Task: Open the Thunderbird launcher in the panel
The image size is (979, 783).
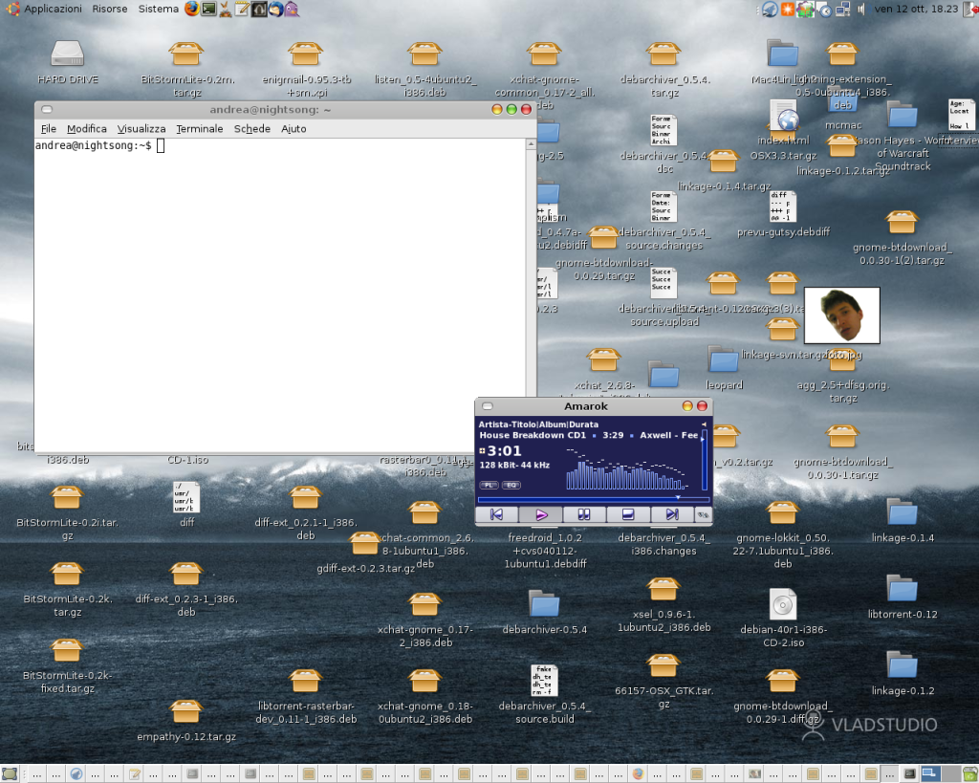Action: tap(275, 9)
